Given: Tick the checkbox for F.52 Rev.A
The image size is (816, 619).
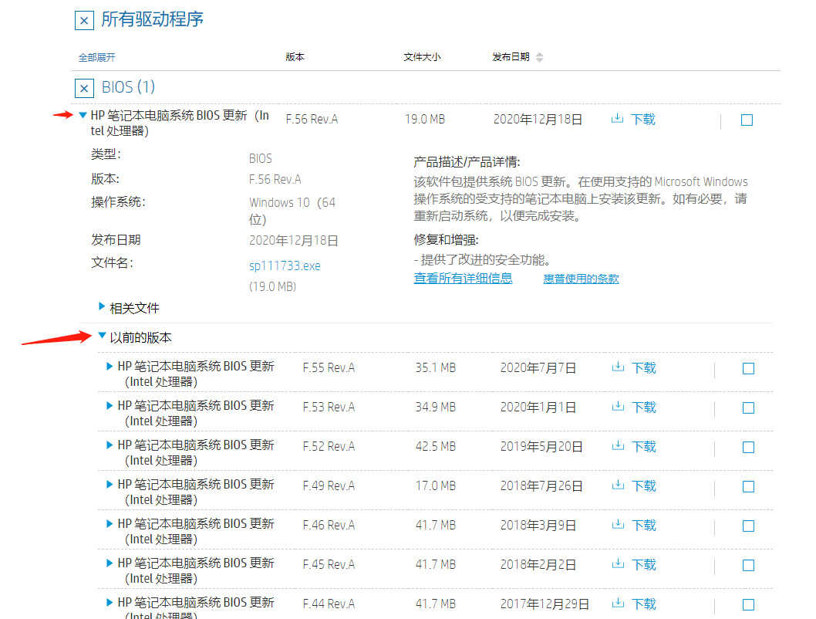Looking at the screenshot, I should click(748, 447).
